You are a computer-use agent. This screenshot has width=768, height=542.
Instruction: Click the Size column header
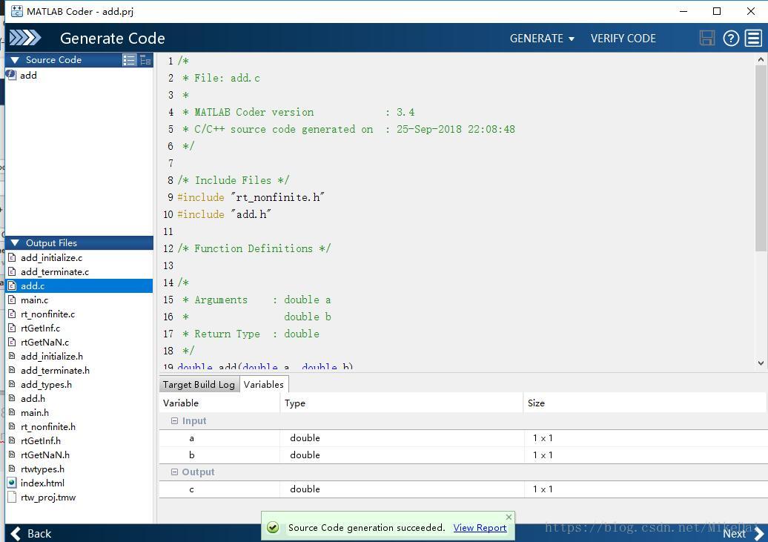pos(645,403)
